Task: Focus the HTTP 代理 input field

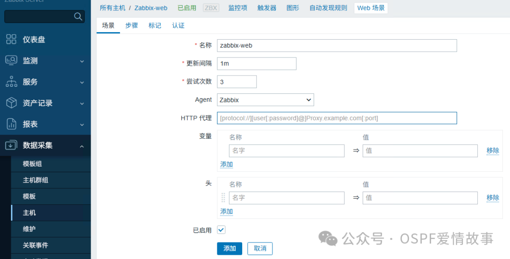Action: 337,118
